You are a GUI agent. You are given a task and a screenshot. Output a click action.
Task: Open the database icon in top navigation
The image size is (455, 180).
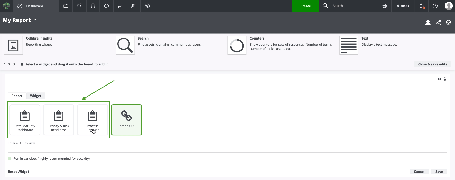coord(93,6)
